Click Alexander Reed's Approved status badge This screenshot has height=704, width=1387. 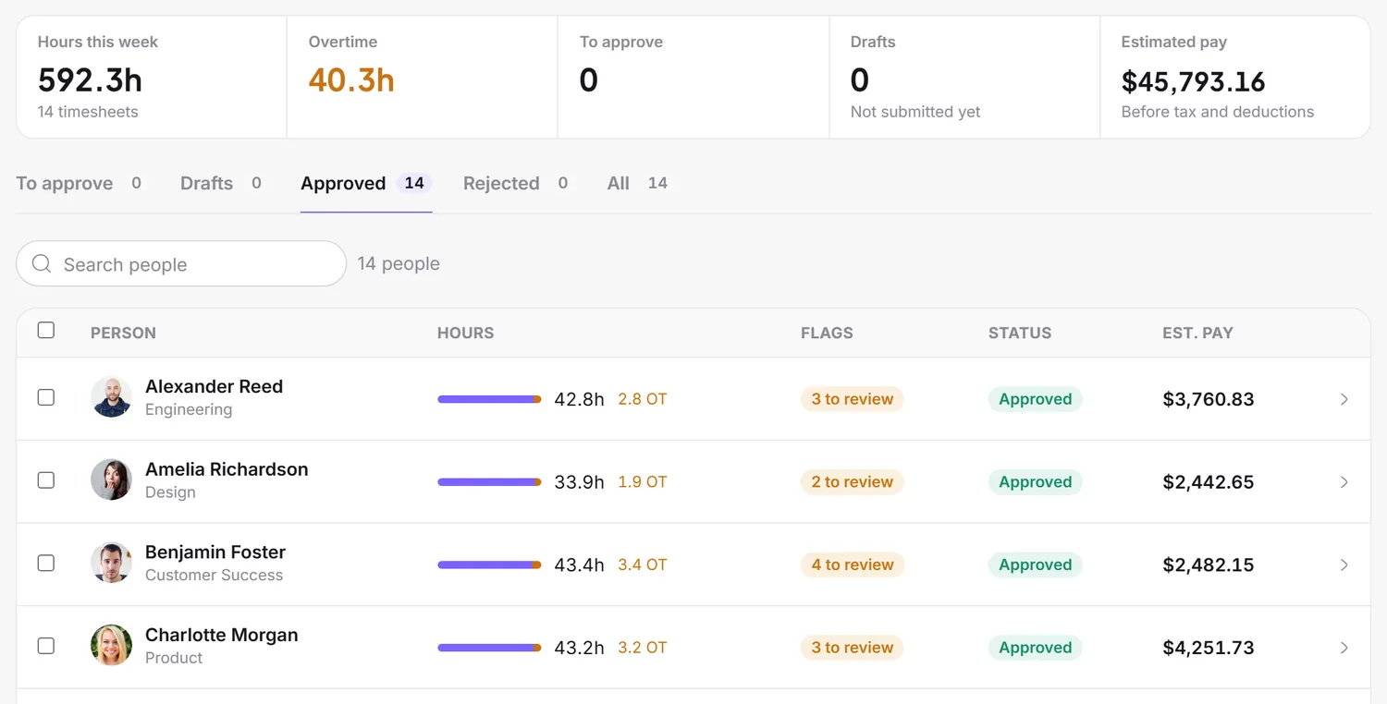pos(1036,399)
